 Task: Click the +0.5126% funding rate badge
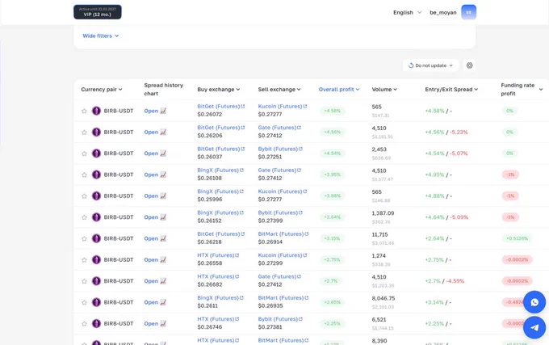point(517,238)
